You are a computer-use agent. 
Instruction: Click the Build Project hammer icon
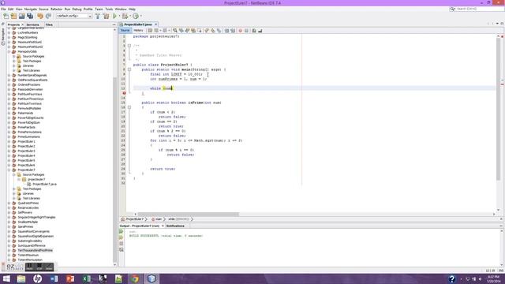(x=98, y=16)
